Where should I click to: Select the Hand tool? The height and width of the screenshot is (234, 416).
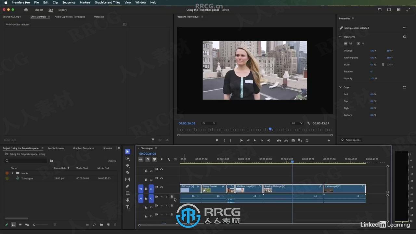(128, 200)
